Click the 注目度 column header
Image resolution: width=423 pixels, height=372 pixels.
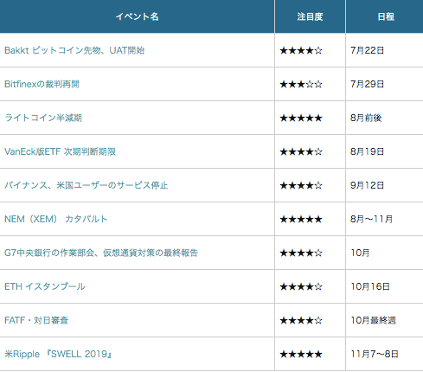(x=310, y=16)
